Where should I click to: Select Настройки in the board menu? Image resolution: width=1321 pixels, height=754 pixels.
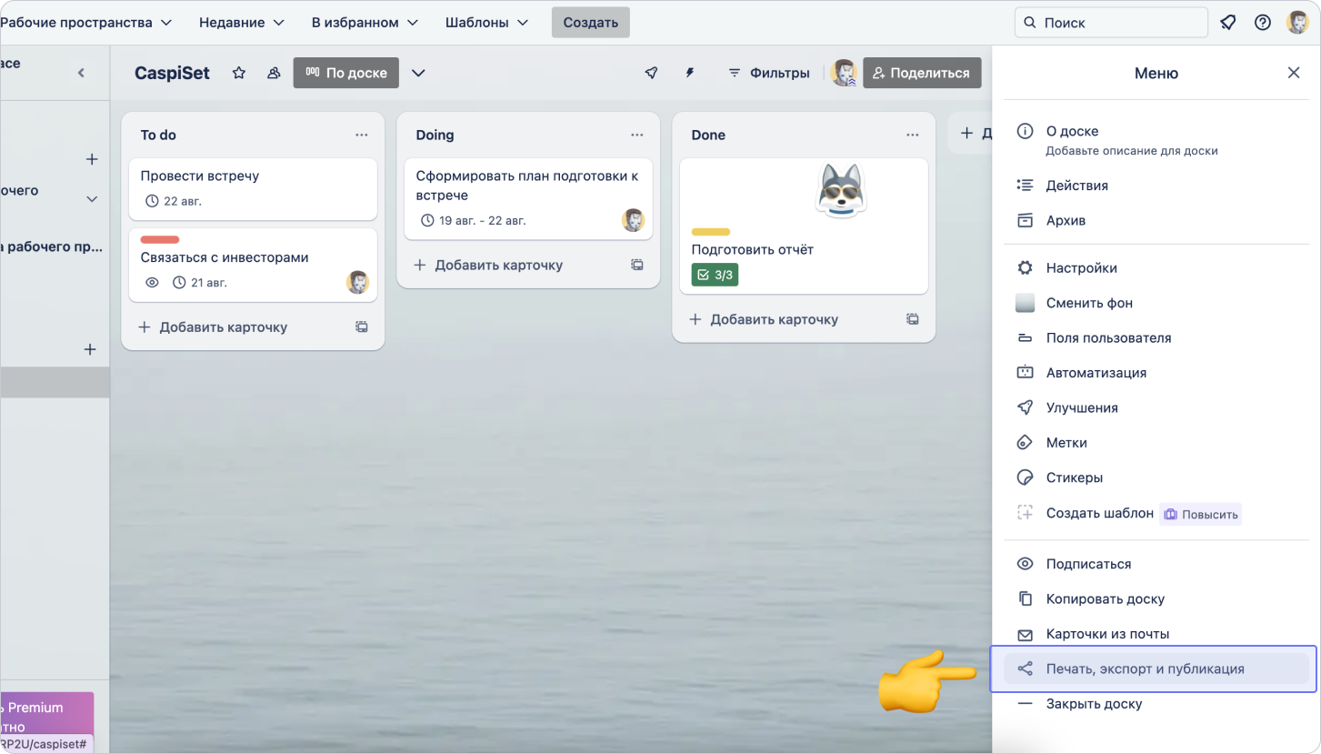1081,268
